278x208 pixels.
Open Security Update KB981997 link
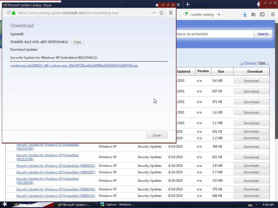(56, 172)
